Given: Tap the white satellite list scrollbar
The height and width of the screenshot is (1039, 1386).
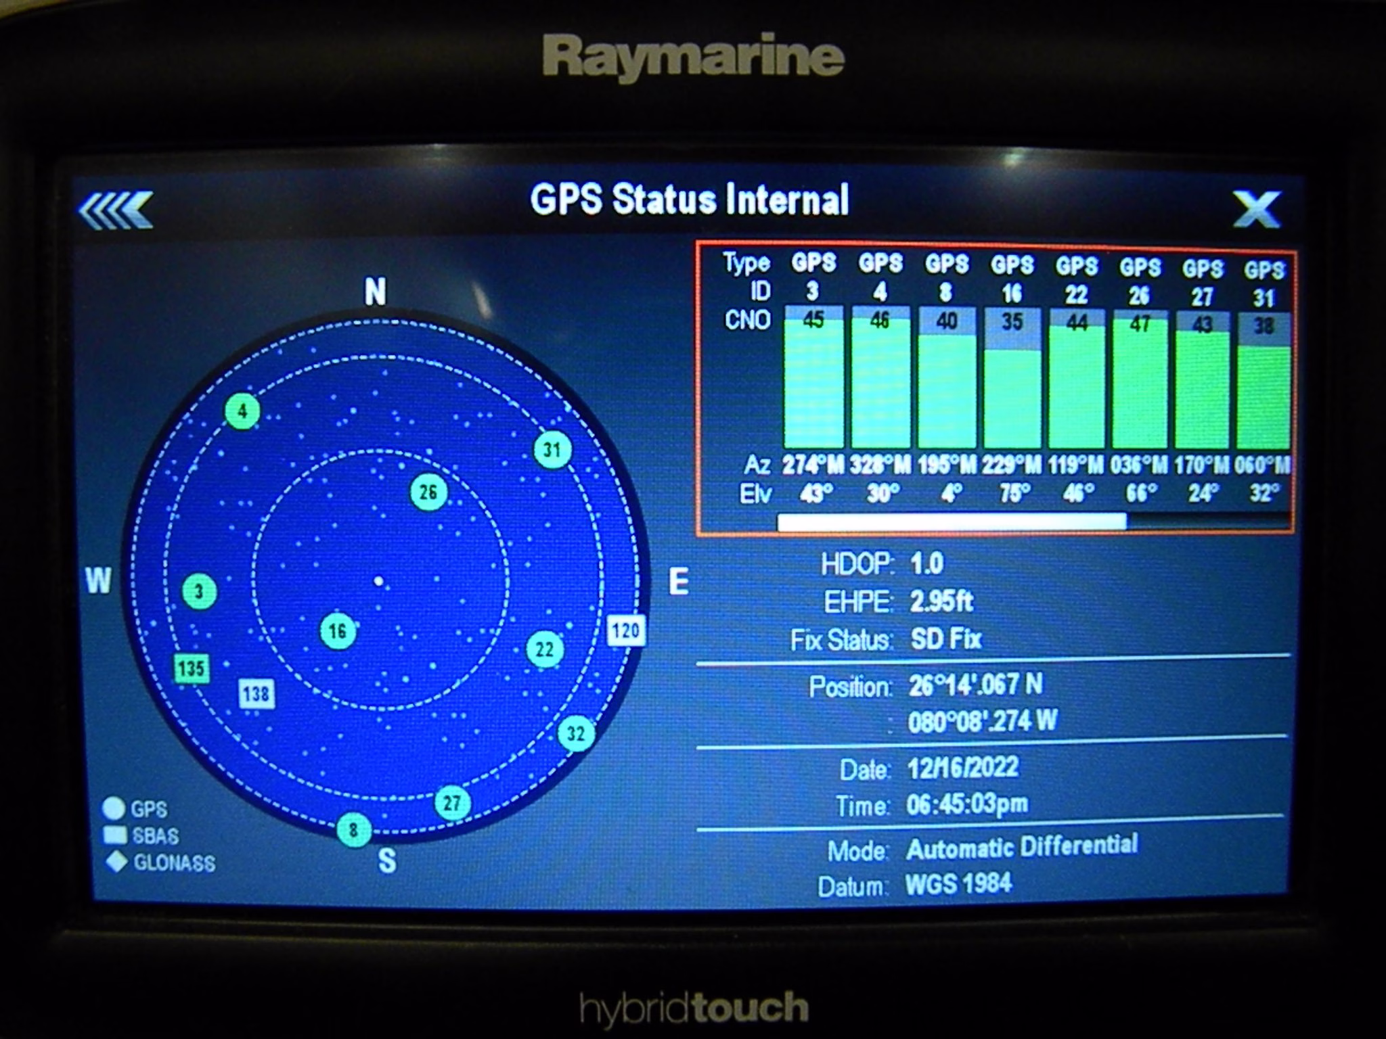Looking at the screenshot, I should 952,521.
